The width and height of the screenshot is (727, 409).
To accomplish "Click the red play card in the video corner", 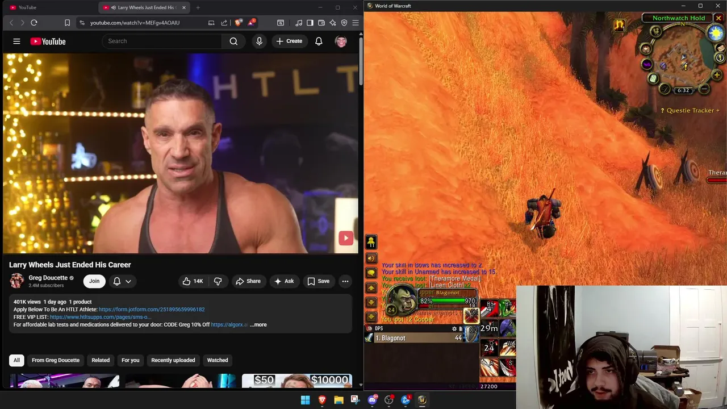I will pyautogui.click(x=346, y=239).
